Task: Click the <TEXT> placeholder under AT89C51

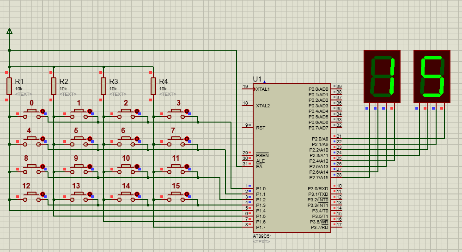Action: pyautogui.click(x=261, y=242)
